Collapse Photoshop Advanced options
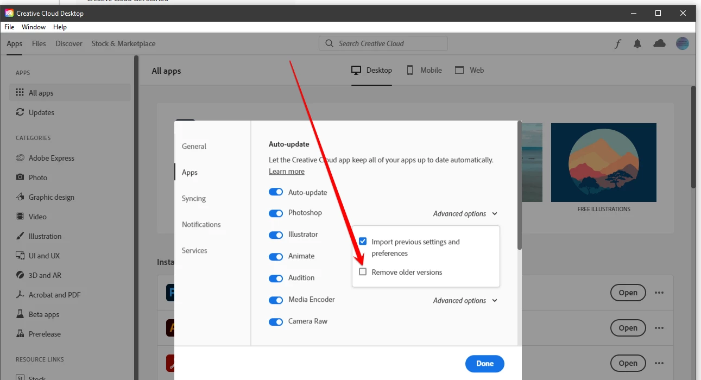The image size is (701, 380). click(x=465, y=213)
